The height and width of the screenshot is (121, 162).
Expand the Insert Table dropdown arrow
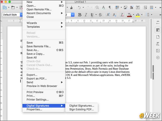(121, 7)
